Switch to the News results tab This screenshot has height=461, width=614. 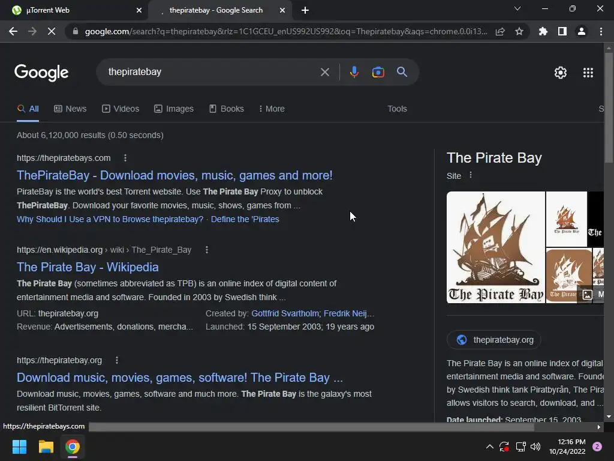point(70,109)
